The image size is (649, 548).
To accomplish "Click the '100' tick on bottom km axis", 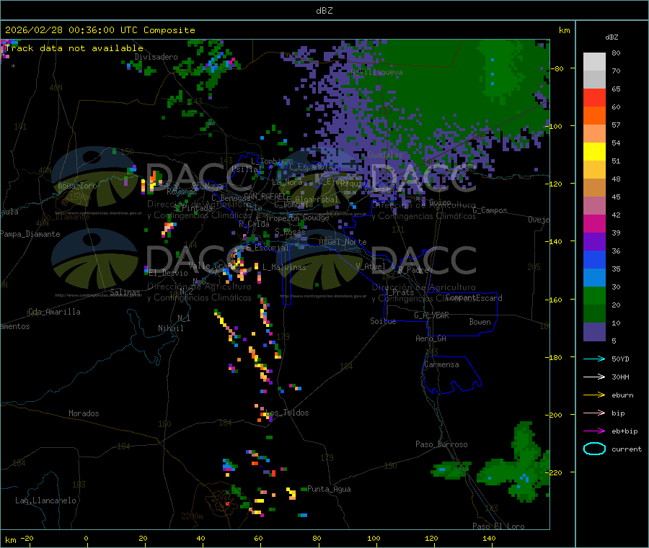I will [374, 538].
